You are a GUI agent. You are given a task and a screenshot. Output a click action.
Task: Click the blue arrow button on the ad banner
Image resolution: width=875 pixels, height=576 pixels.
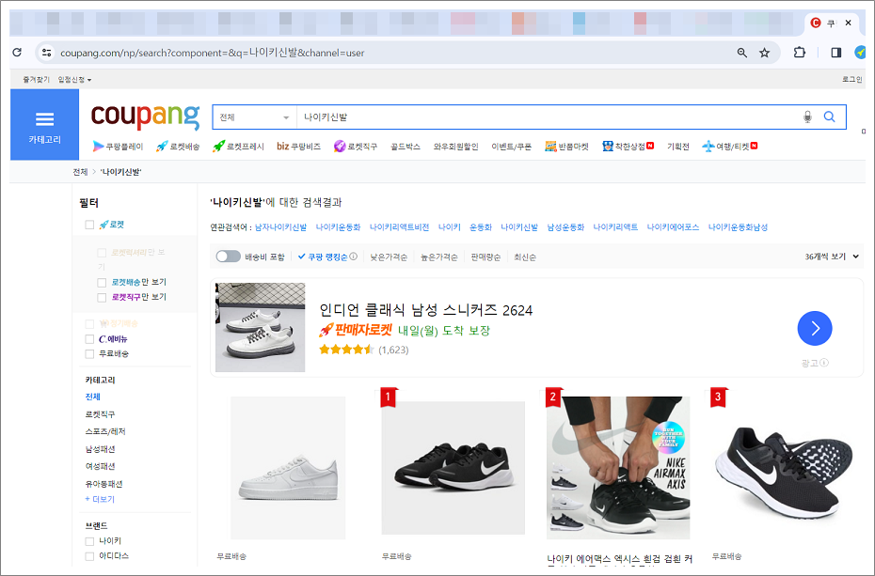pos(815,328)
